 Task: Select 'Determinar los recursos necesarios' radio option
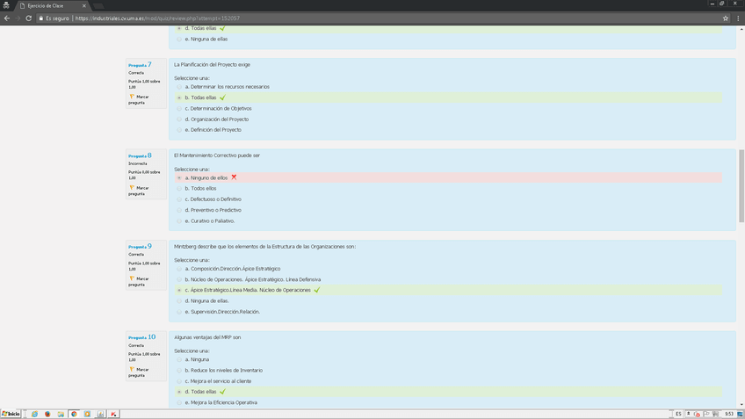179,87
